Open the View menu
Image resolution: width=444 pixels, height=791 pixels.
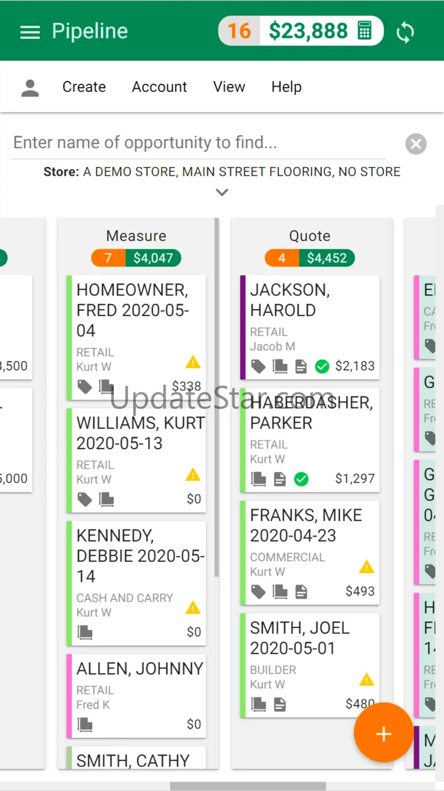coord(229,87)
